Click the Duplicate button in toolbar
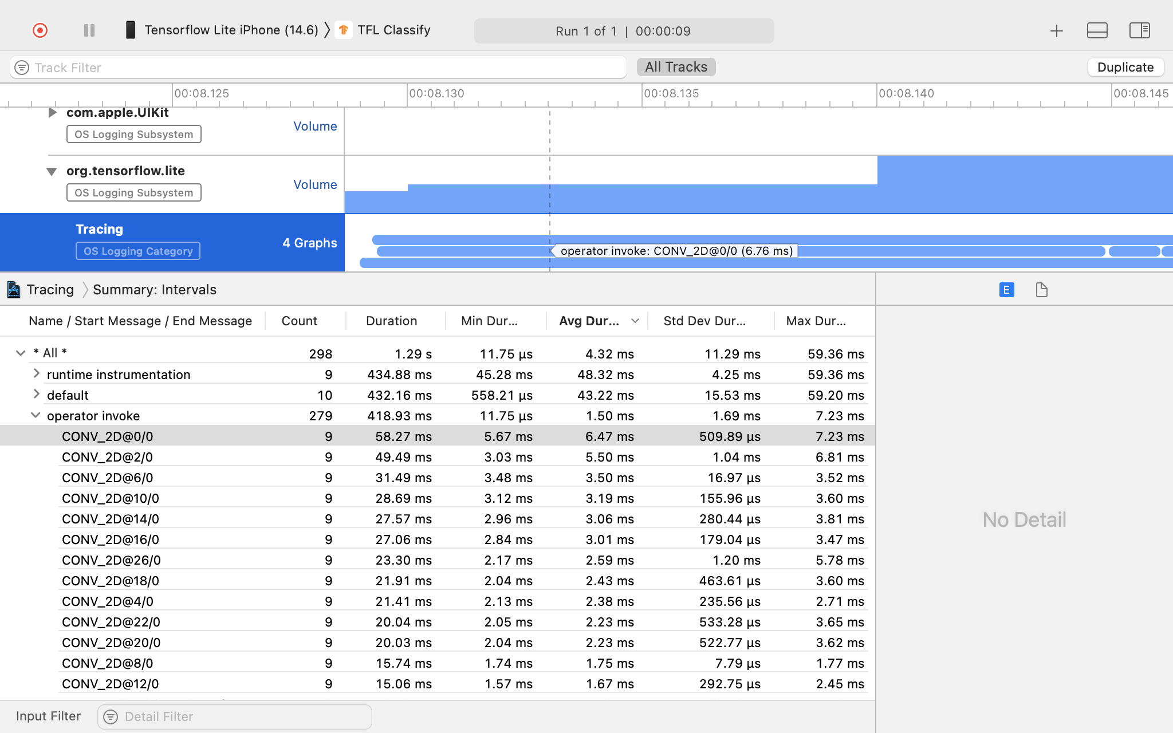 point(1125,66)
